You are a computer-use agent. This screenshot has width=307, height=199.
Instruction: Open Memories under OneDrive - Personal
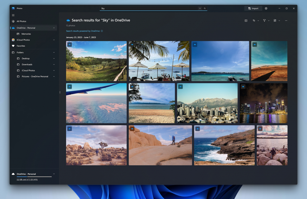tap(26, 34)
